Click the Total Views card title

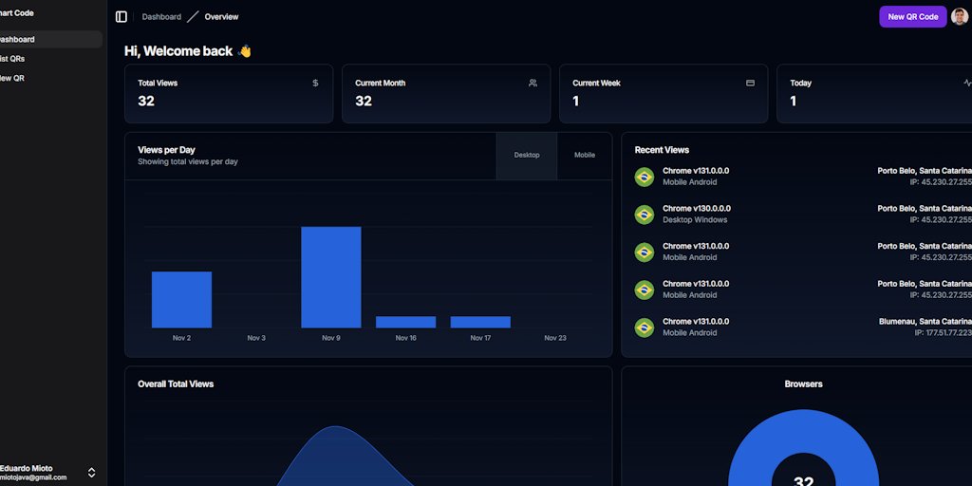click(x=158, y=84)
